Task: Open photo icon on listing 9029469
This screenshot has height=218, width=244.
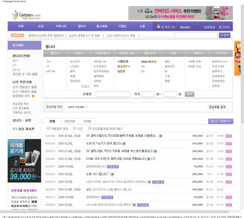Action: (149, 159)
